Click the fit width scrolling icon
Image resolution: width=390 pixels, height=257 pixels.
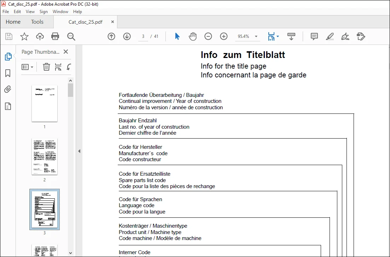271,36
